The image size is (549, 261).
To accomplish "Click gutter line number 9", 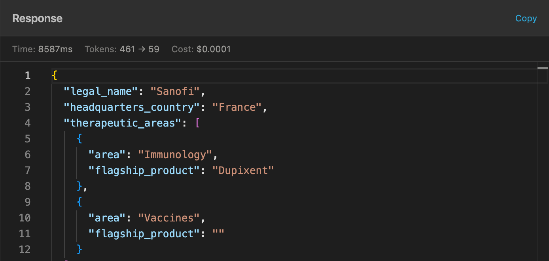I will point(28,202).
